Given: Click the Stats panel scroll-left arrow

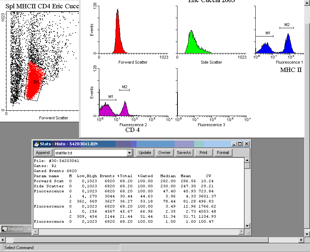Looking at the screenshot, I should point(35,231).
